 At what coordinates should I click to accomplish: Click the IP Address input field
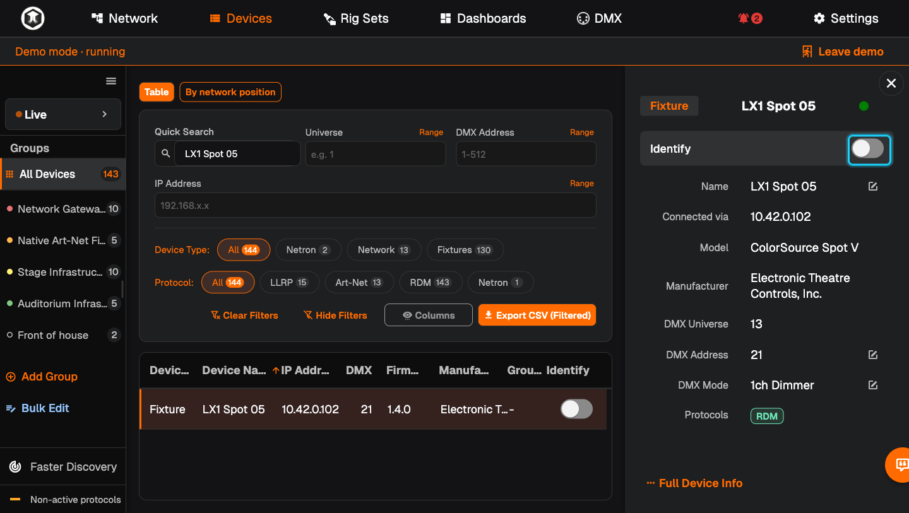[x=376, y=206]
